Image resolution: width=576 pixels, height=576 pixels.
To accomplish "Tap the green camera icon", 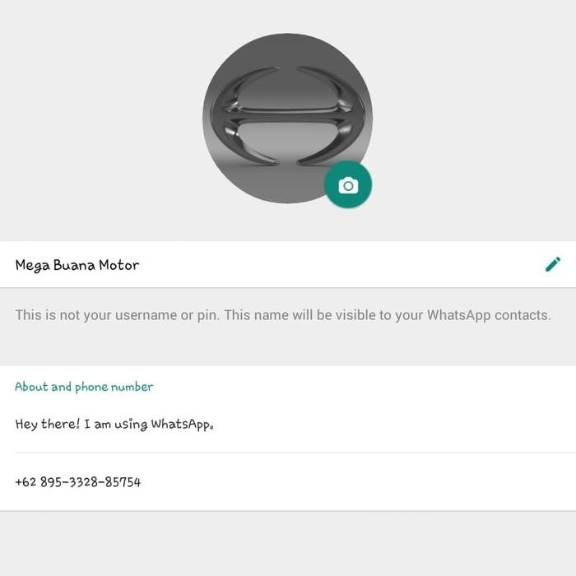I will tap(348, 185).
